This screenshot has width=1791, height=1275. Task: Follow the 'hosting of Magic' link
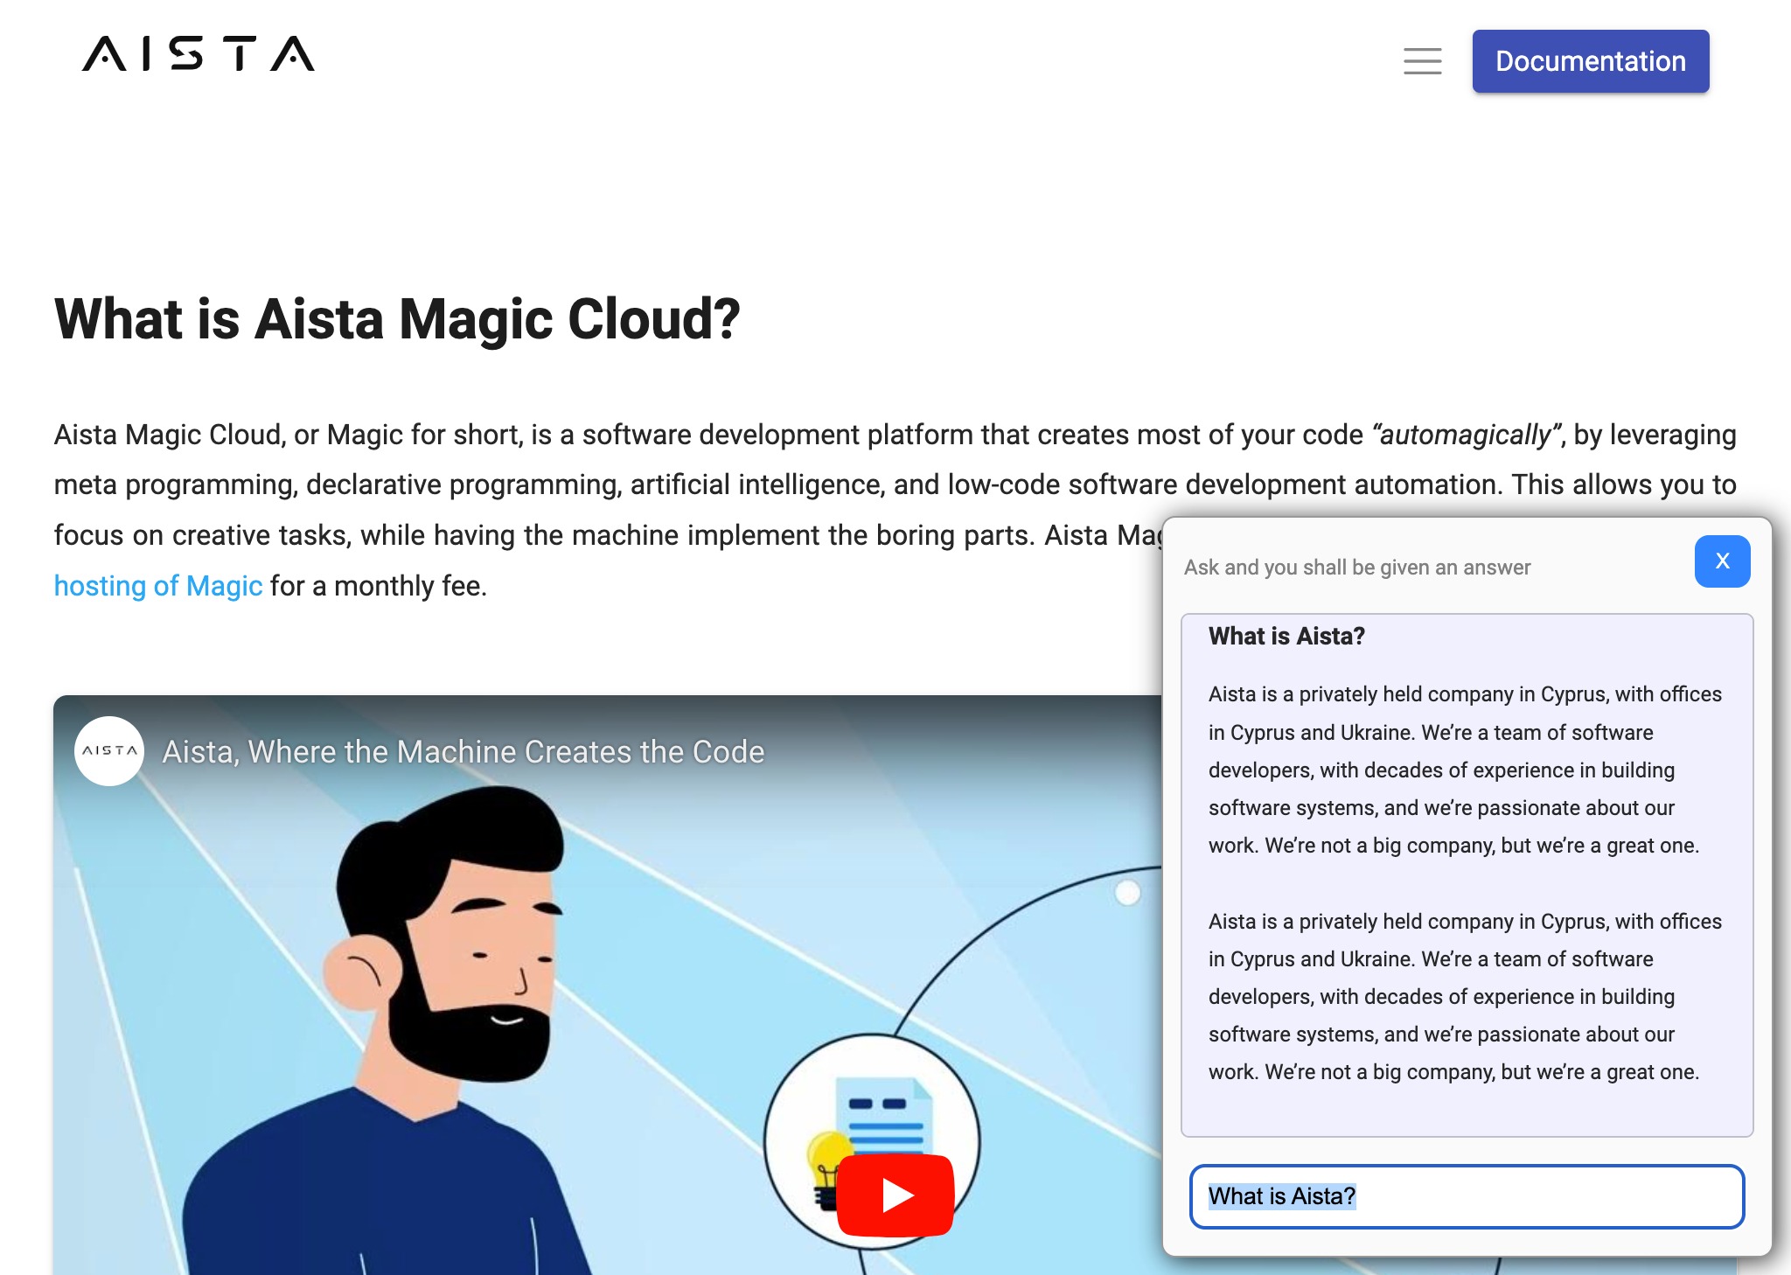(x=158, y=586)
